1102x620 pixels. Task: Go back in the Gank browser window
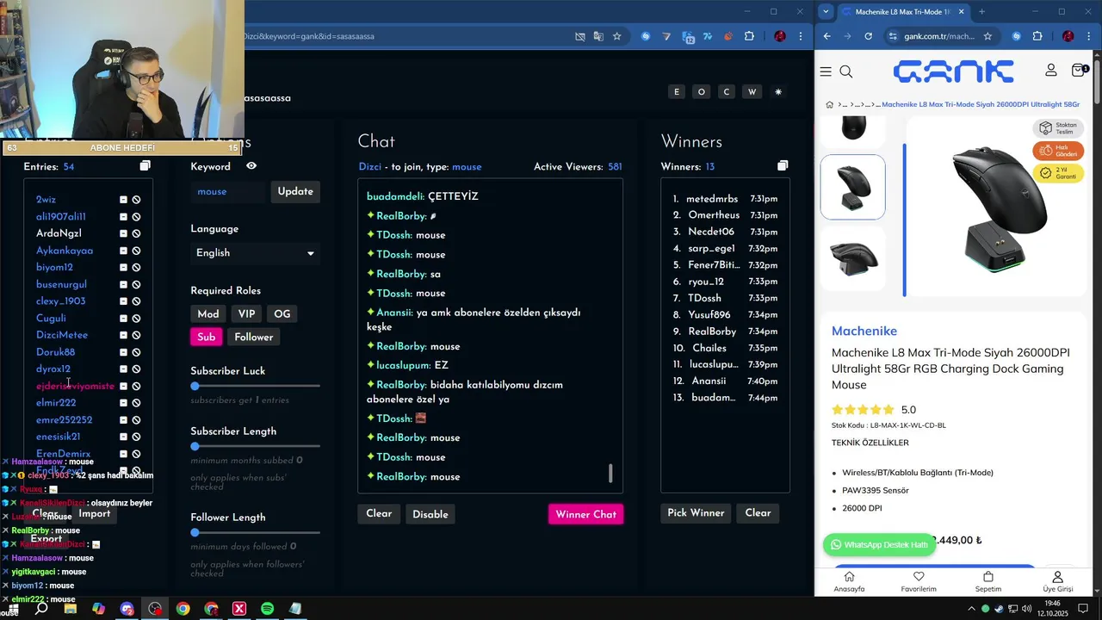point(827,36)
